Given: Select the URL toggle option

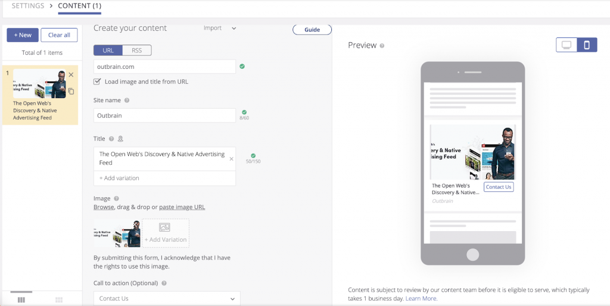Looking at the screenshot, I should coord(108,51).
